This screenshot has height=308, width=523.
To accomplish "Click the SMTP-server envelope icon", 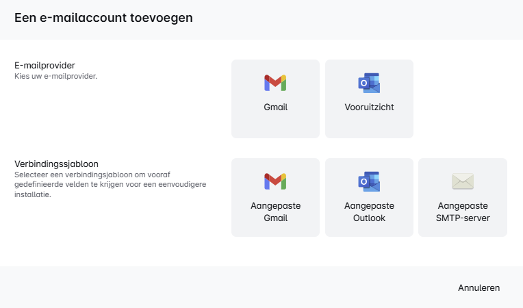I will pos(463,181).
